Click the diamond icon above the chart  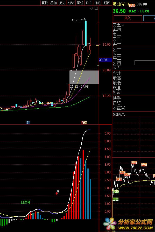click(91, 8)
